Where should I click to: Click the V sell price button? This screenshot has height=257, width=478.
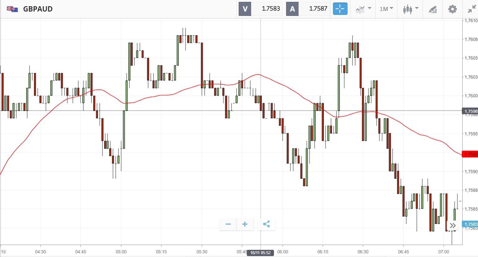click(x=245, y=9)
